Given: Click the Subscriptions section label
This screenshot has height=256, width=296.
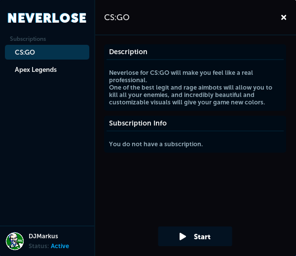Looking at the screenshot, I should (28, 39).
